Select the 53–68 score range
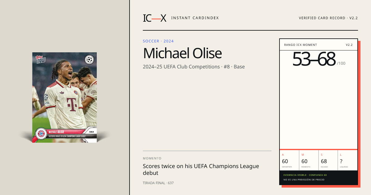This screenshot has width=371, height=195. [x=314, y=59]
